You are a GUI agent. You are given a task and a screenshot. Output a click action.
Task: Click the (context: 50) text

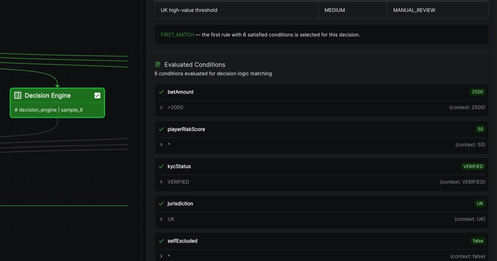point(470,145)
